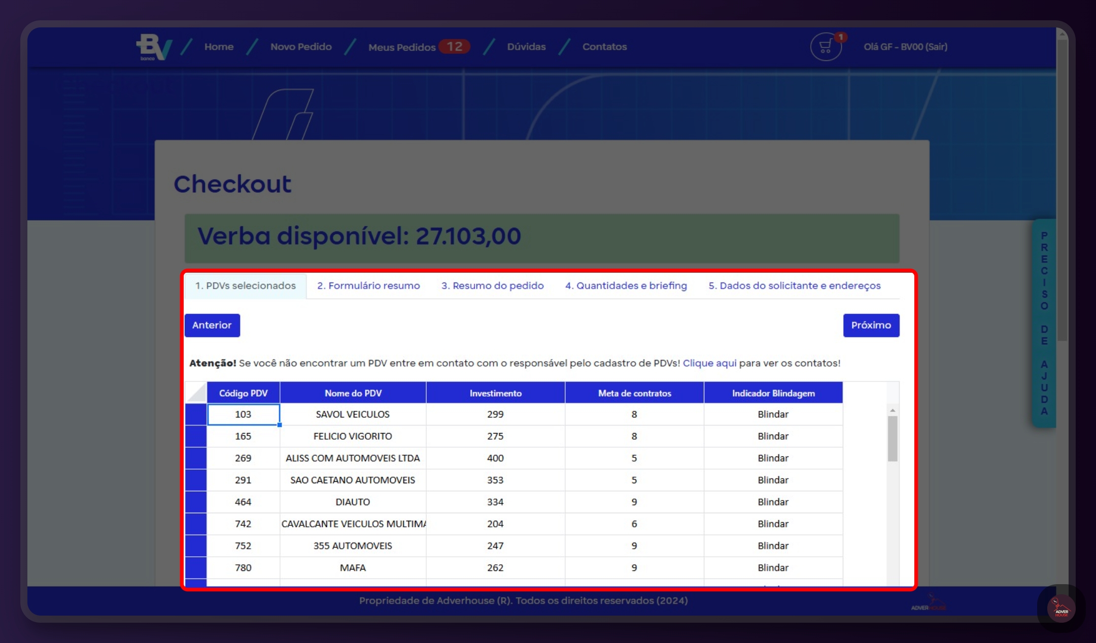This screenshot has width=1096, height=643.
Task: Click the Indicador Blindagem column header
Action: click(x=773, y=392)
